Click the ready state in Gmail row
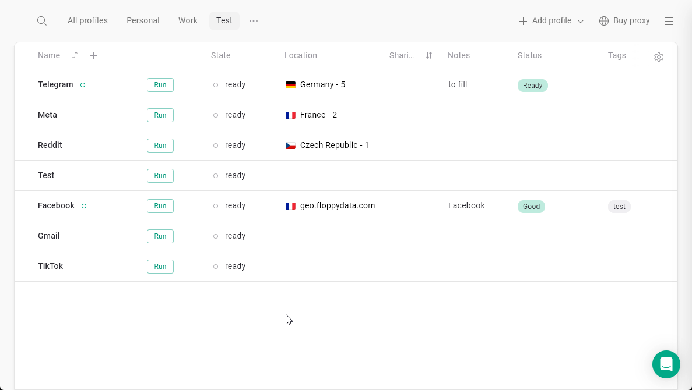 pos(235,236)
